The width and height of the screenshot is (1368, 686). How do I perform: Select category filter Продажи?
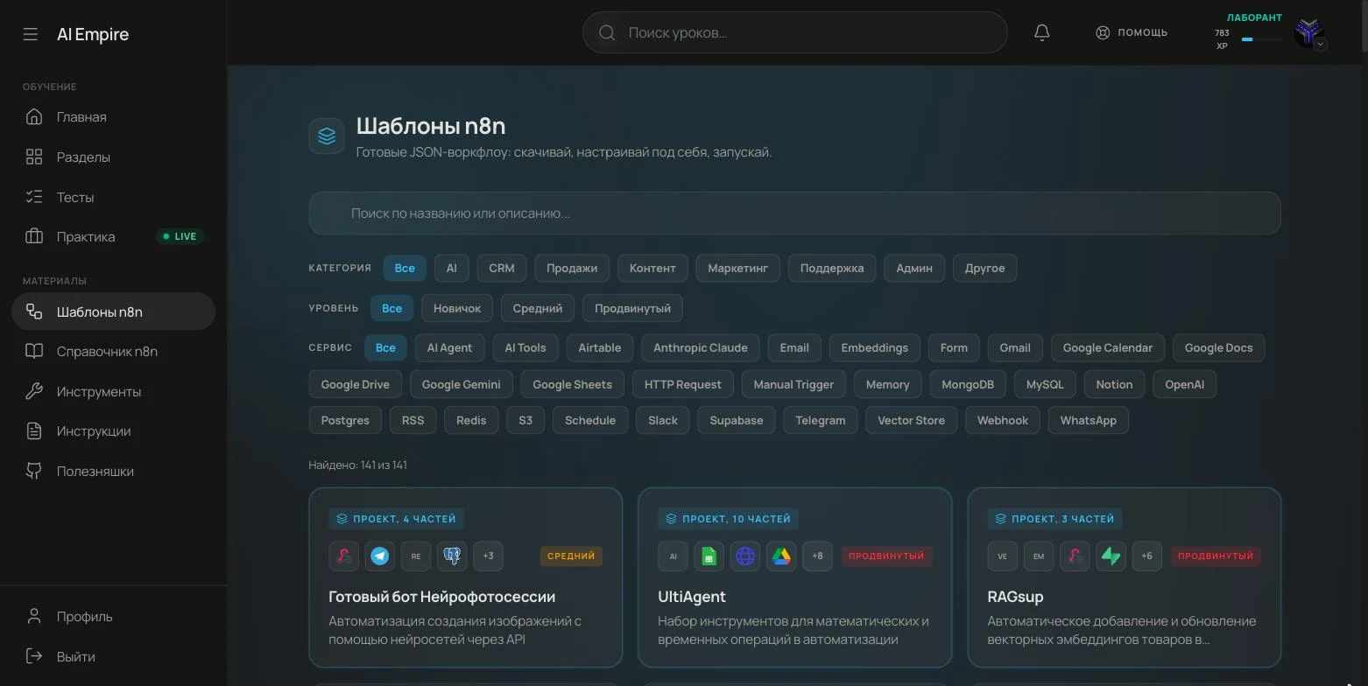coord(572,268)
